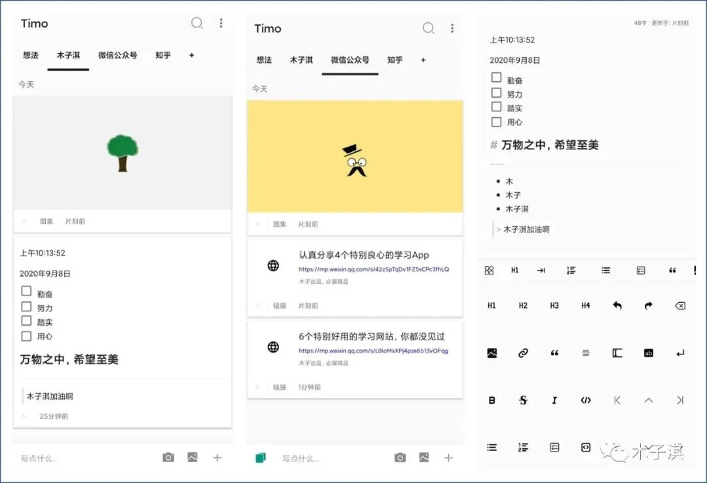The width and height of the screenshot is (707, 483).
Task: Insert inline code with the </> icon
Action: point(586,400)
